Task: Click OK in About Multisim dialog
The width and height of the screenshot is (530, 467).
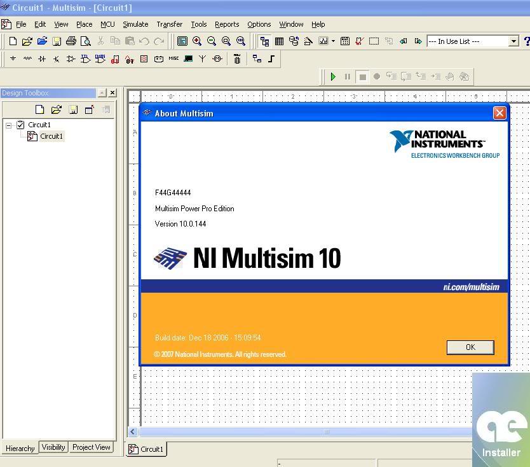Action: tap(470, 347)
